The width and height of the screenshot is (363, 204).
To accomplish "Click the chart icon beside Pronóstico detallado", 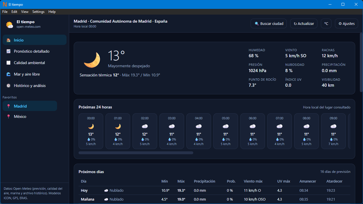I will [9, 51].
